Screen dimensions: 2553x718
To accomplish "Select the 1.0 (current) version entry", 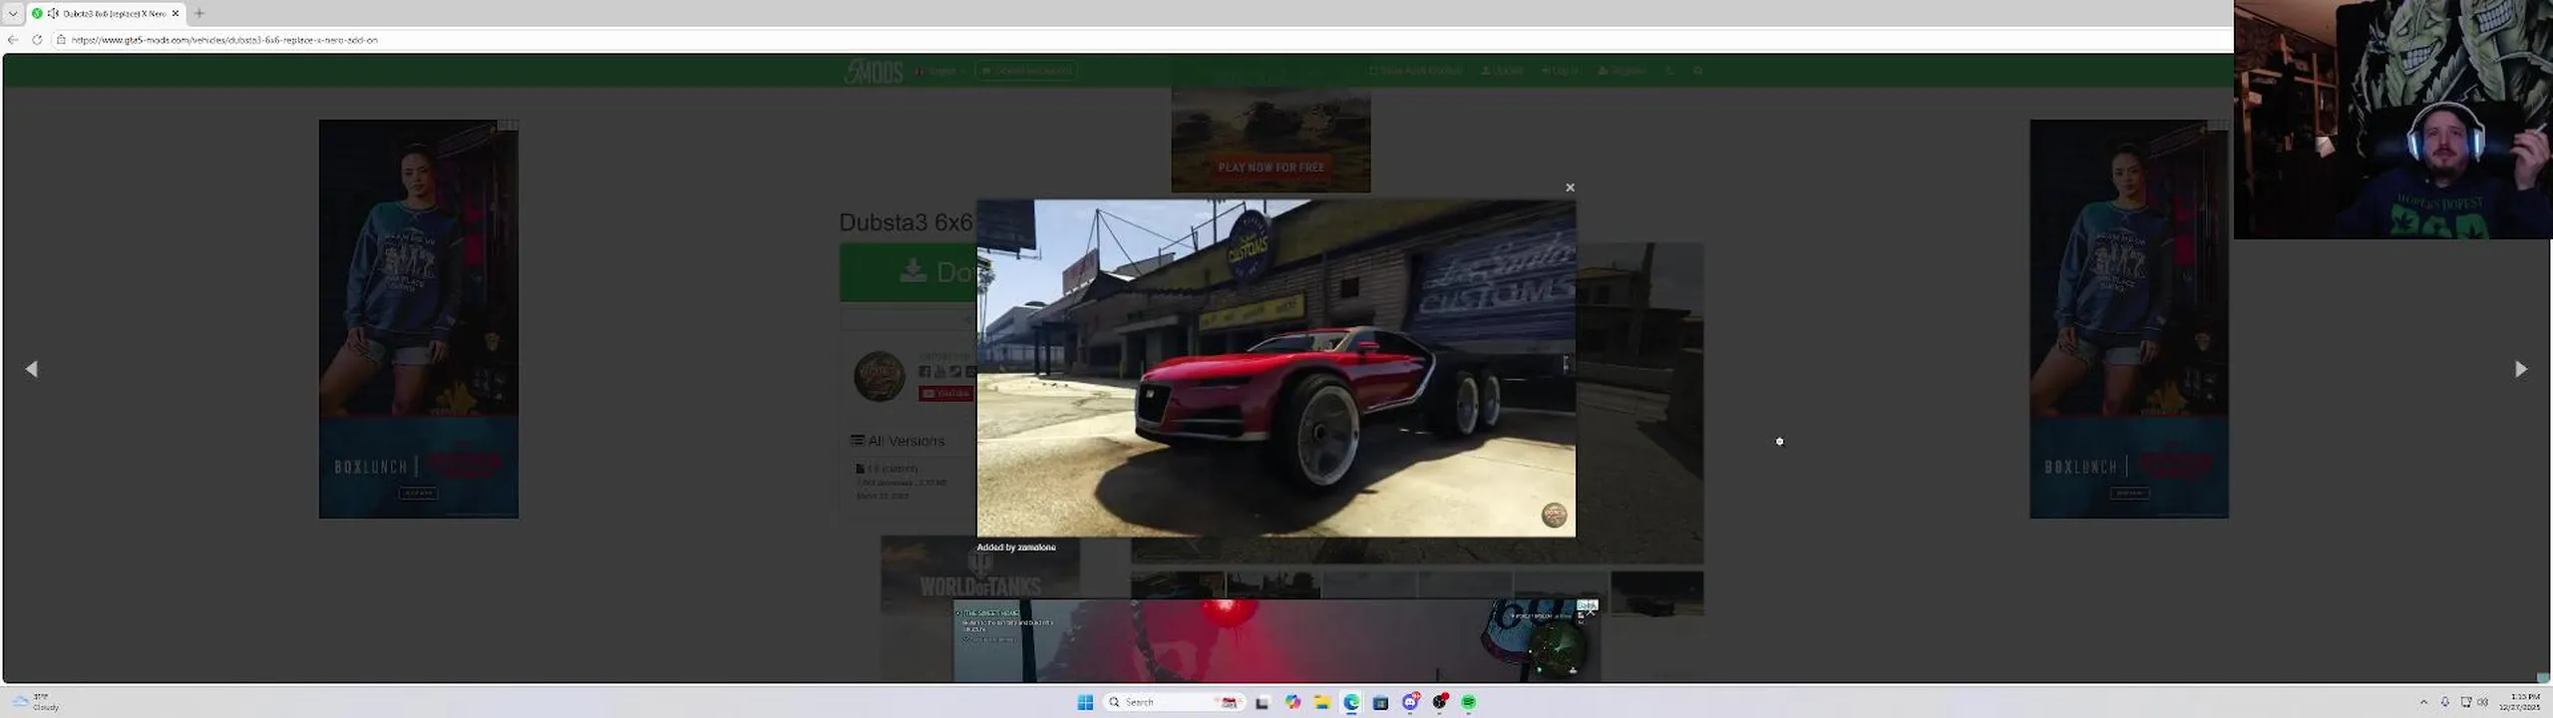I will (888, 468).
